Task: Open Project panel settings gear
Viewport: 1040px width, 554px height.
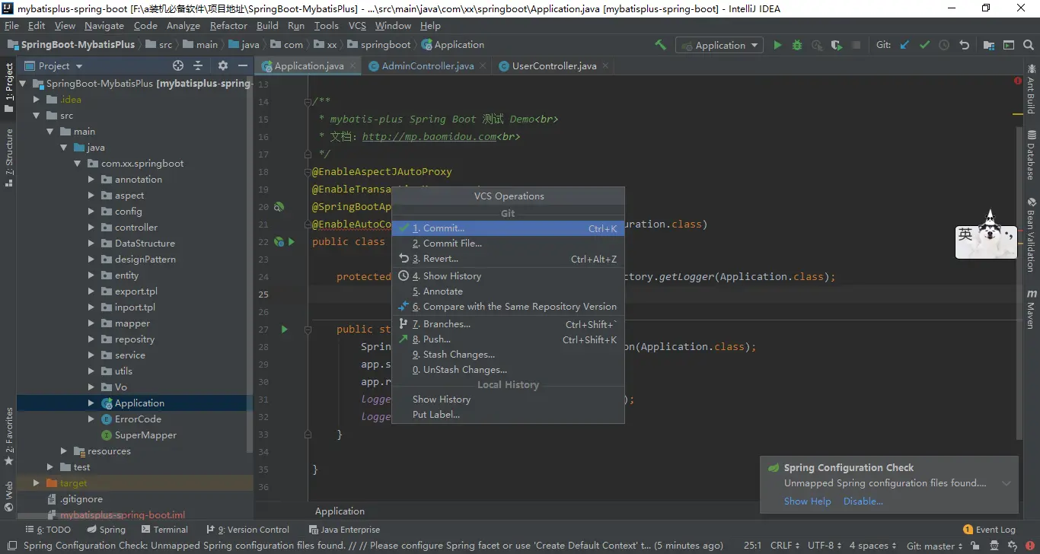Action: 223,66
